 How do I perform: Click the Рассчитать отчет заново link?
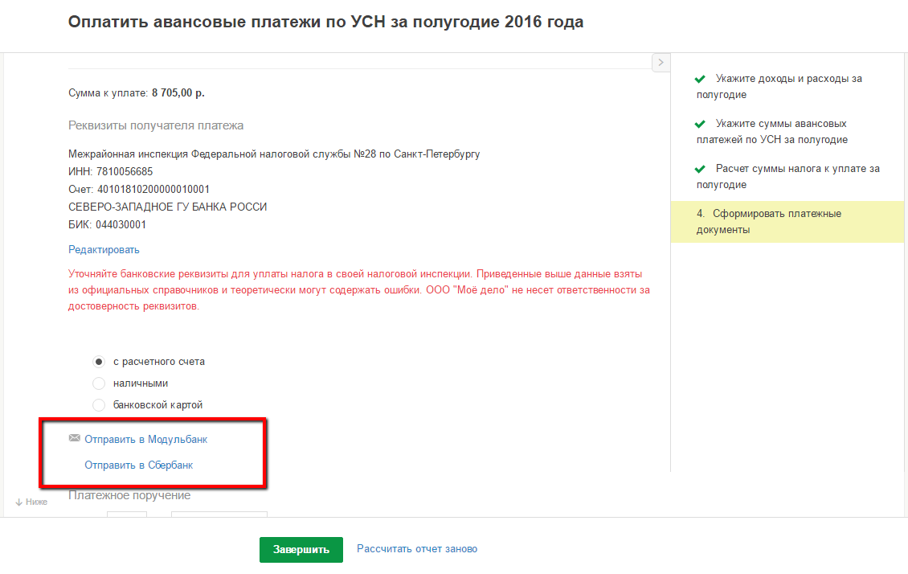(x=417, y=549)
